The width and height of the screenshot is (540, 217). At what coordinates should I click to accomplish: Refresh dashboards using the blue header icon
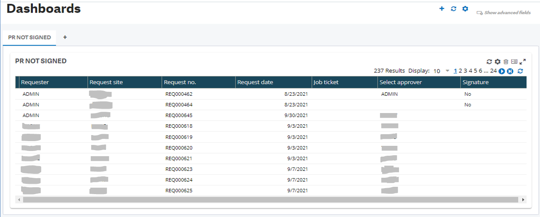click(x=454, y=9)
